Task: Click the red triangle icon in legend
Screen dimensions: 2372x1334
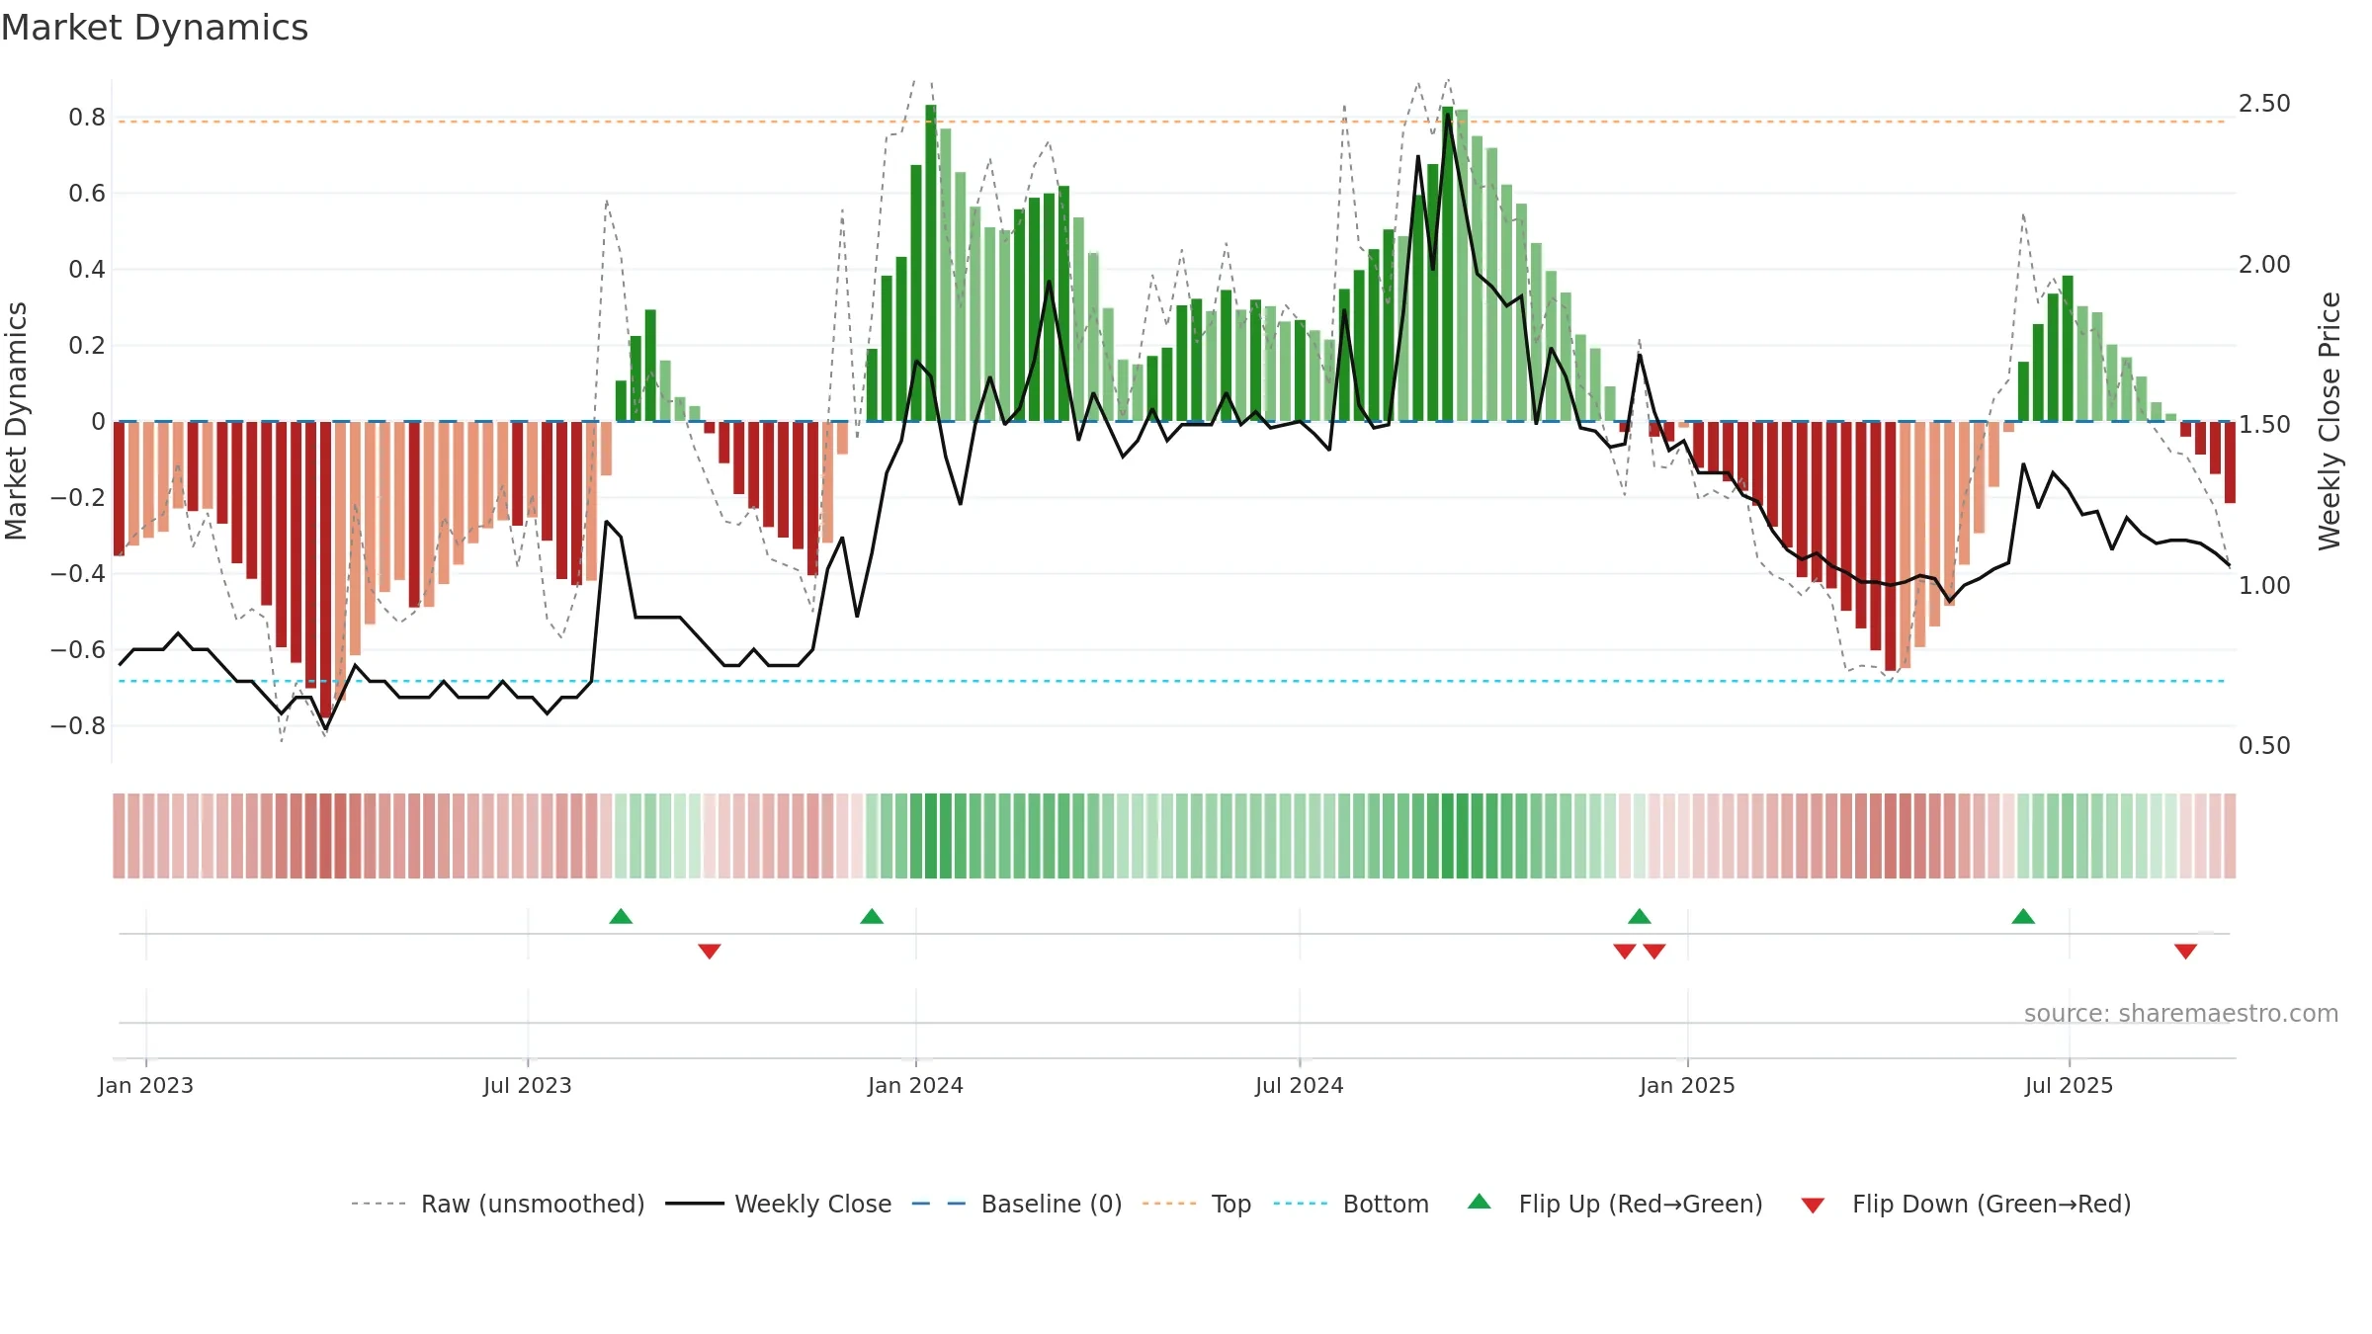Action: [1813, 1206]
